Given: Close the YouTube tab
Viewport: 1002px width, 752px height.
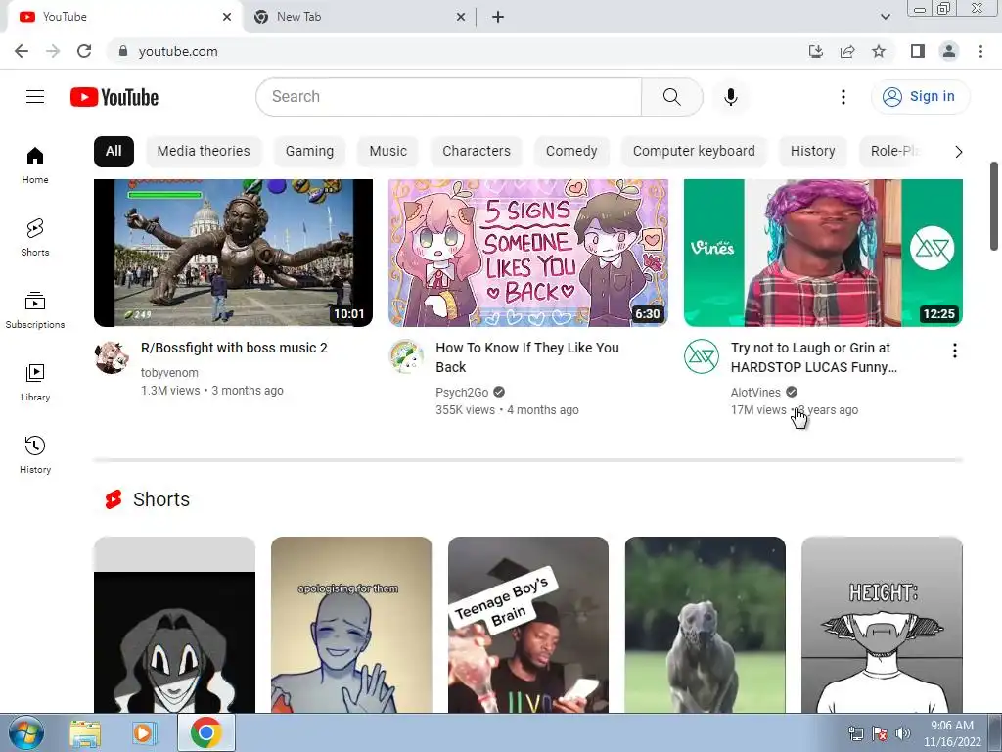Looking at the screenshot, I should (x=227, y=17).
